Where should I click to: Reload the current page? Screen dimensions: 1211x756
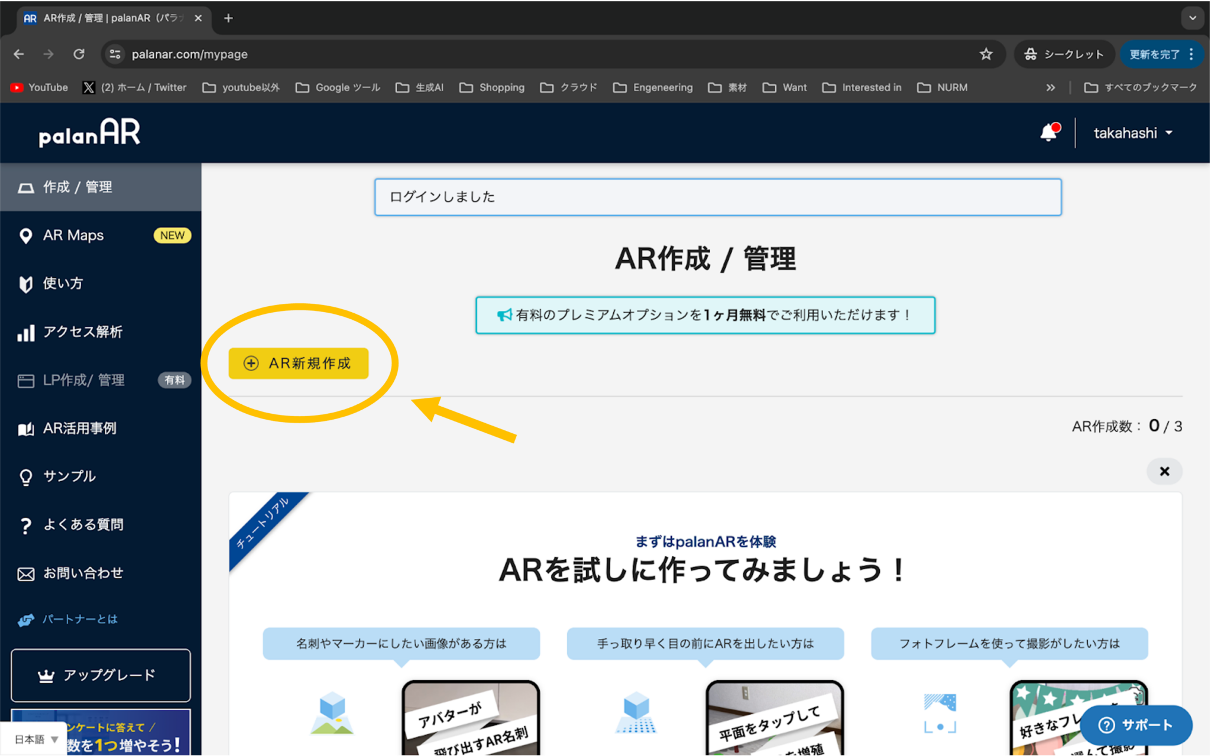(x=79, y=54)
